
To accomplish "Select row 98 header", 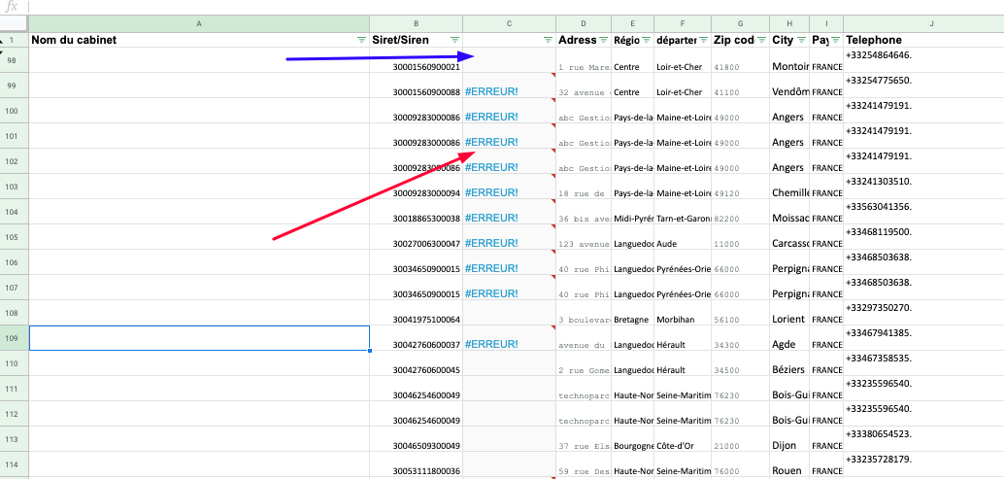I will pyautogui.click(x=14, y=60).
